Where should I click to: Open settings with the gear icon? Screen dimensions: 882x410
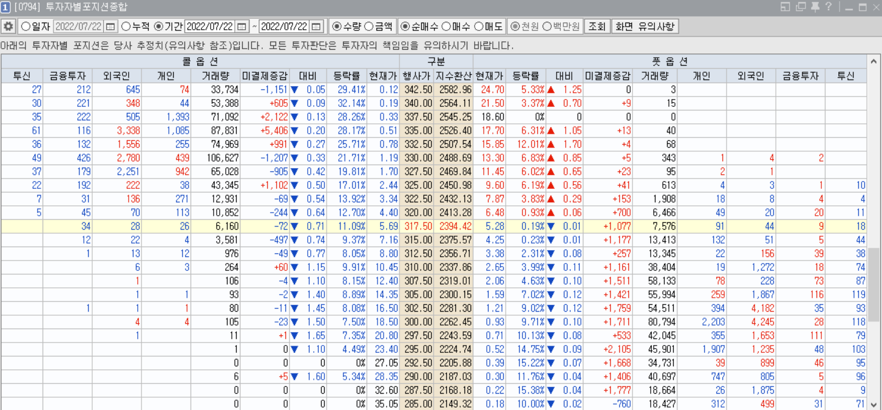point(8,27)
